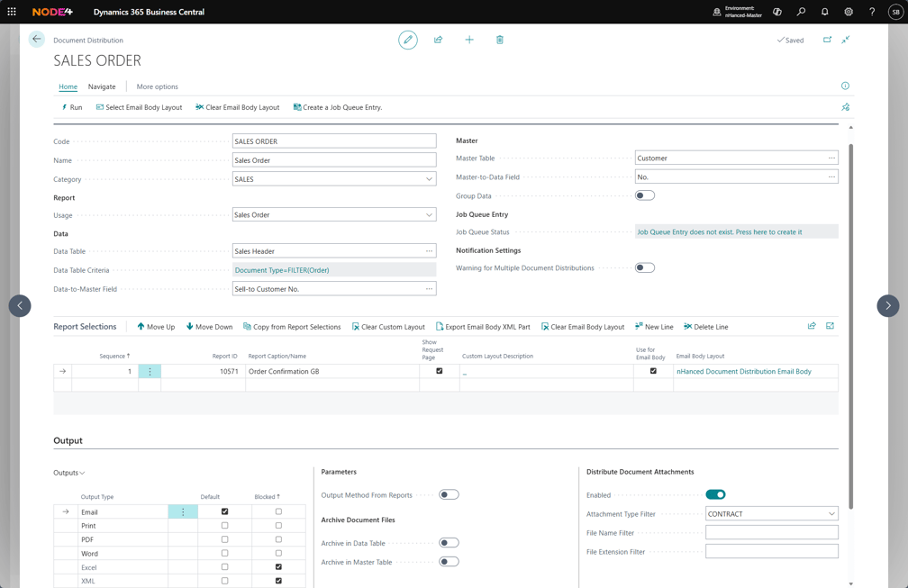
Task: Open the Category SALES dropdown
Action: click(429, 179)
